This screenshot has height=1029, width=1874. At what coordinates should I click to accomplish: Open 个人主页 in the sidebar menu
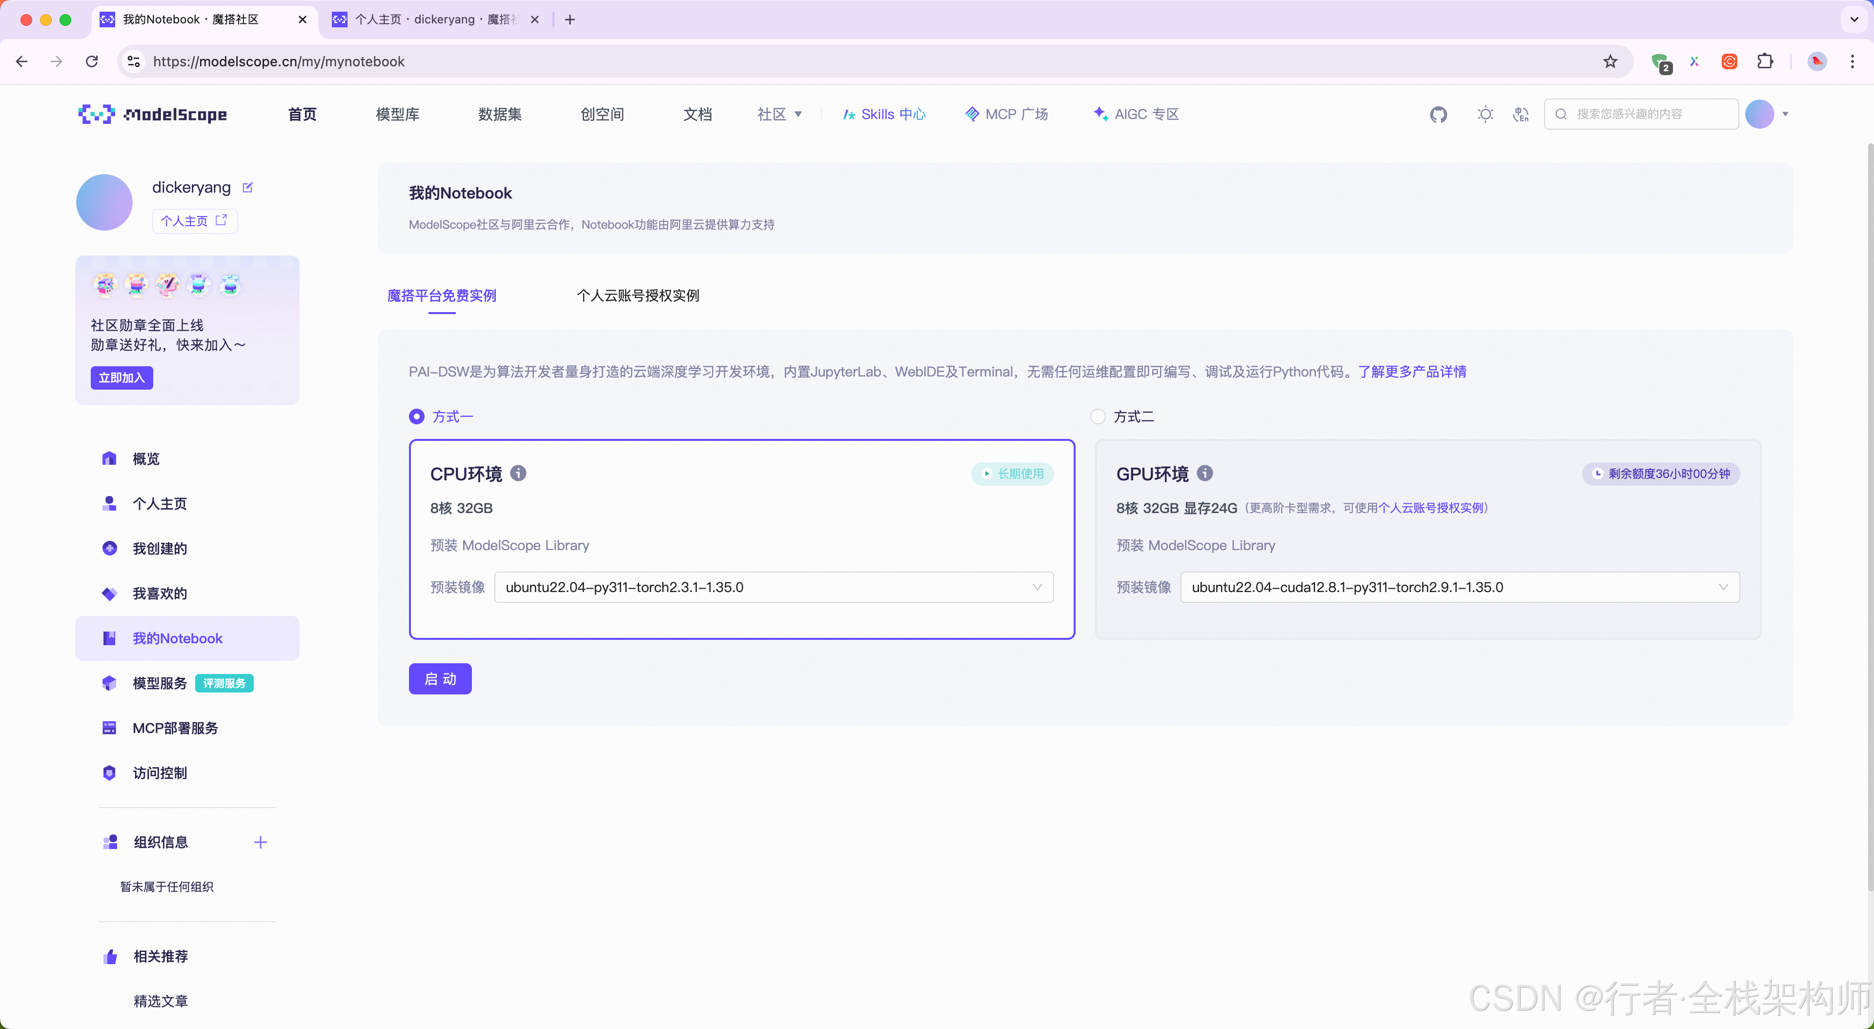(187, 503)
